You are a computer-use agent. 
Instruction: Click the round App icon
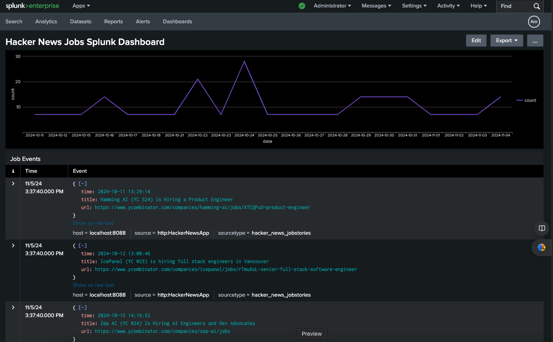[x=534, y=22]
